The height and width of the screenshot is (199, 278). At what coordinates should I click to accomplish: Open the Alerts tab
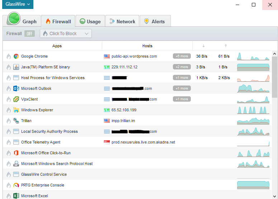point(155,21)
